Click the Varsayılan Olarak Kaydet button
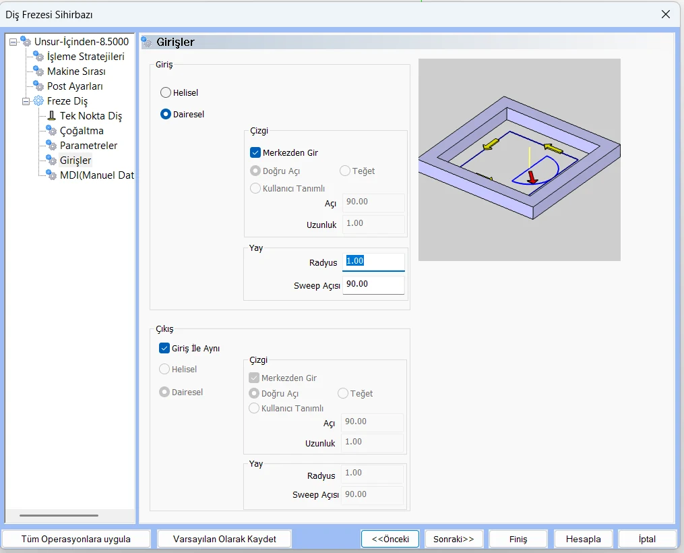The height and width of the screenshot is (553, 684). 224,539
